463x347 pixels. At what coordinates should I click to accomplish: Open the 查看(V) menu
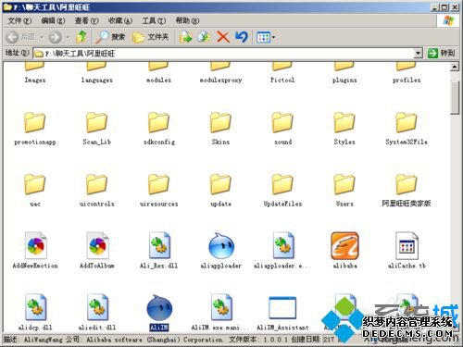click(x=87, y=20)
